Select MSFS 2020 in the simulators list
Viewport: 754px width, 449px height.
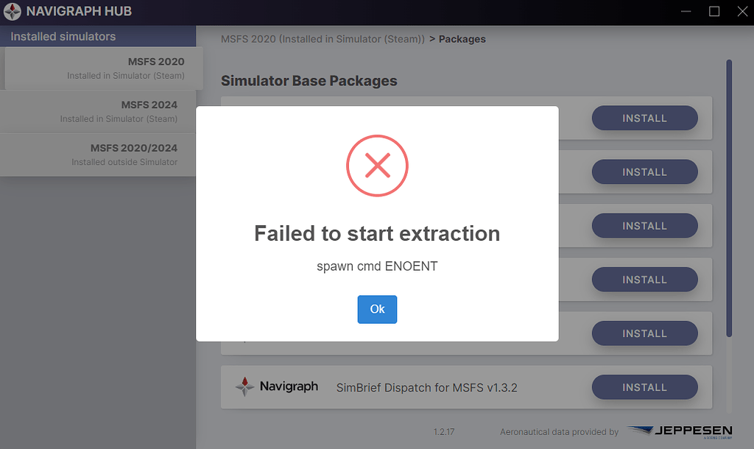[98, 68]
